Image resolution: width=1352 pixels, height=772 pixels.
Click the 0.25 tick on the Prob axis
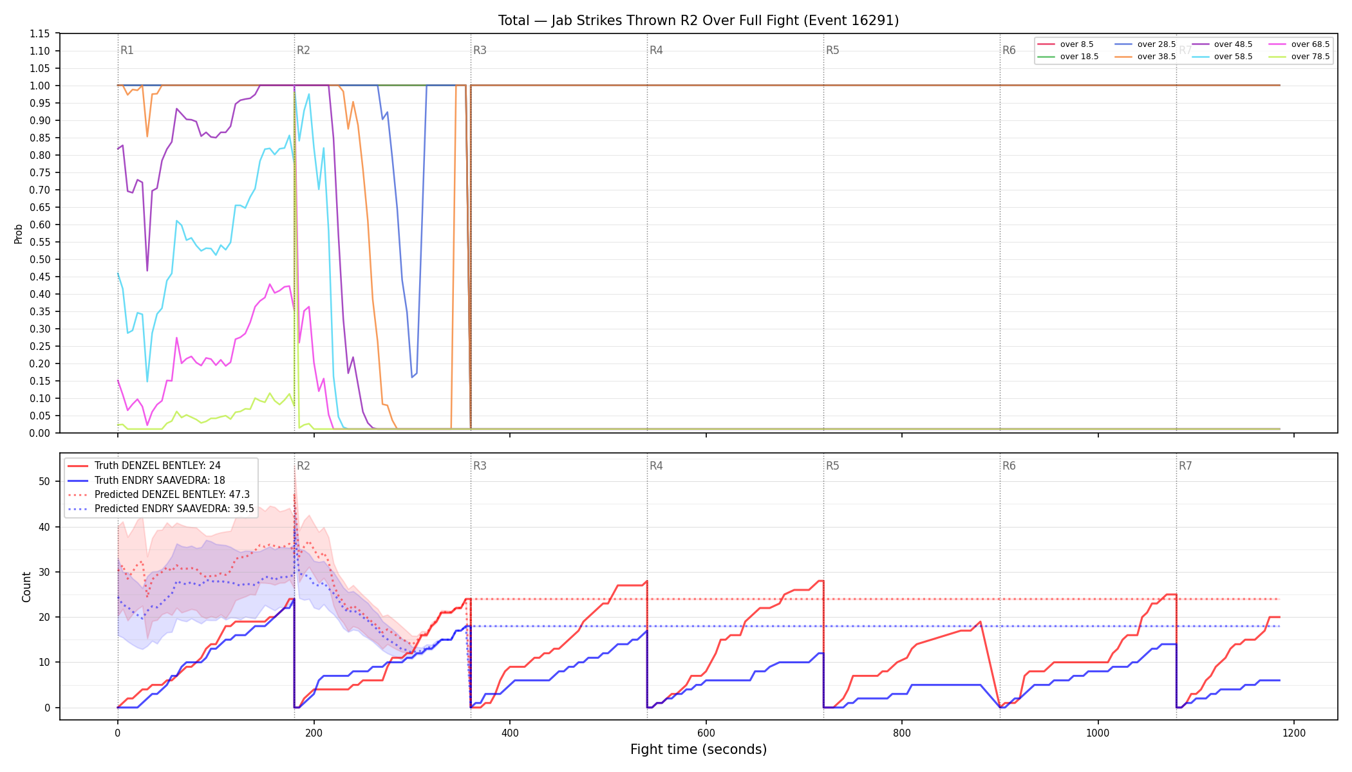click(x=40, y=346)
